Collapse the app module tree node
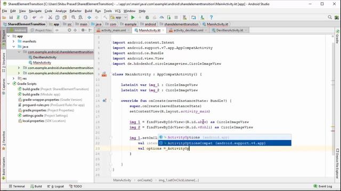341x191 pixels. point(9,36)
